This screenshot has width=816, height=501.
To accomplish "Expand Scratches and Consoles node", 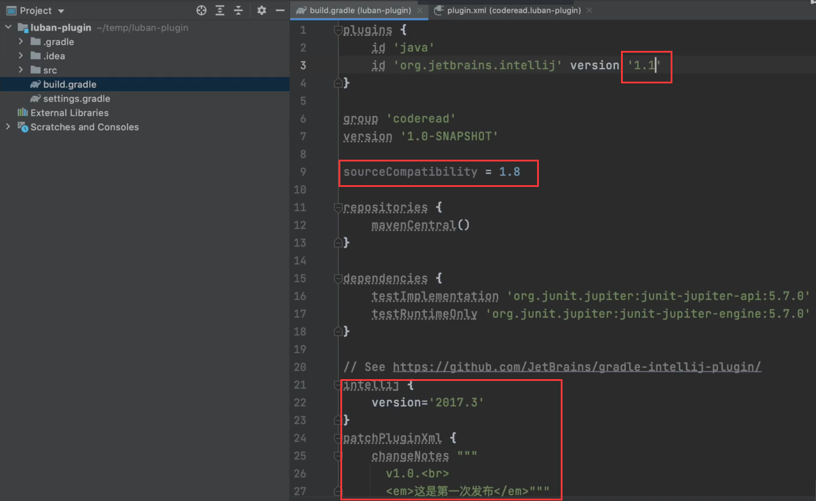I will (8, 127).
